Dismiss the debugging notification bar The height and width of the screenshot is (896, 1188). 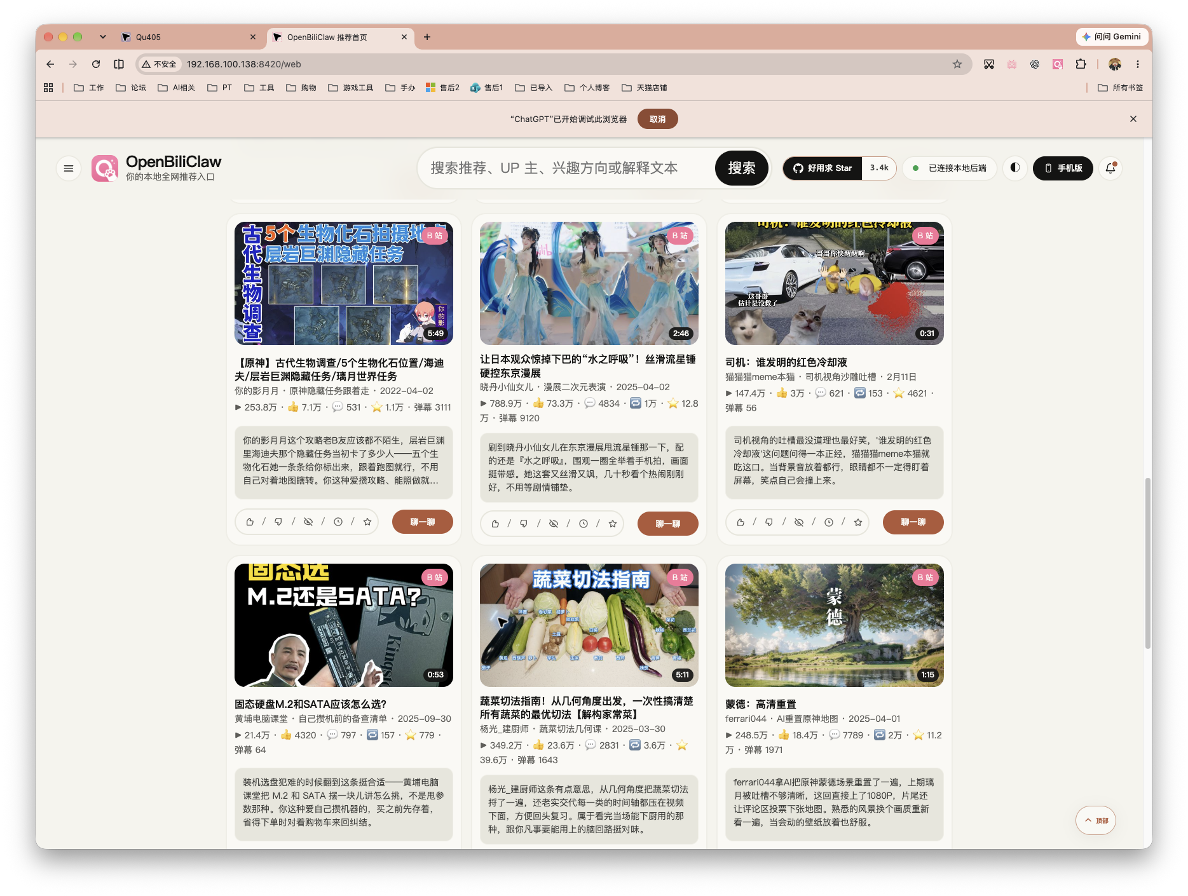(1133, 119)
